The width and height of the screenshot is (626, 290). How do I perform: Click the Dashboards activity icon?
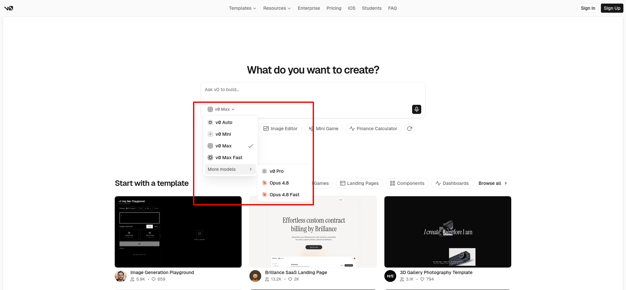[438, 183]
